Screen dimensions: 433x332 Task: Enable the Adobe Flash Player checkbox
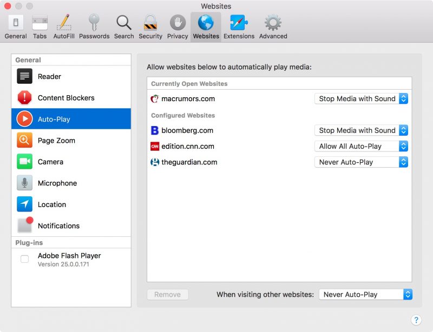click(x=25, y=259)
